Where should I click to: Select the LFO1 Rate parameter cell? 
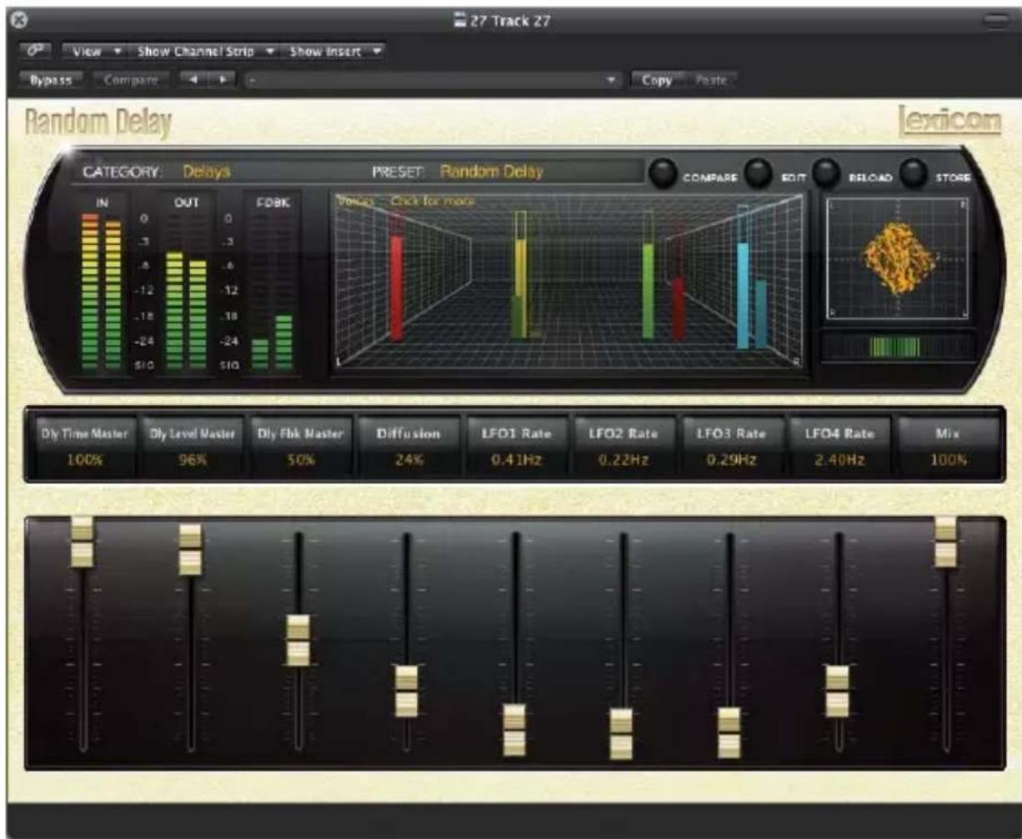pyautogui.click(x=515, y=449)
